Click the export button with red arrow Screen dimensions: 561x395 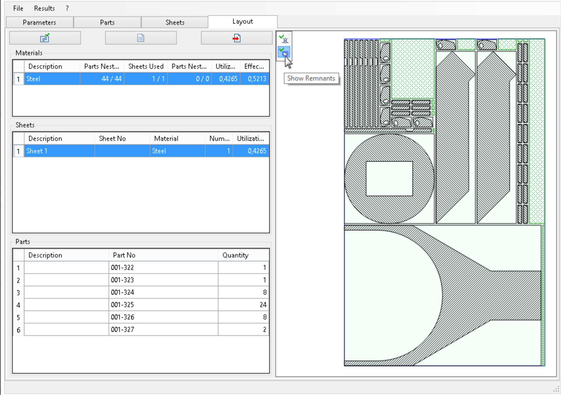pos(237,38)
